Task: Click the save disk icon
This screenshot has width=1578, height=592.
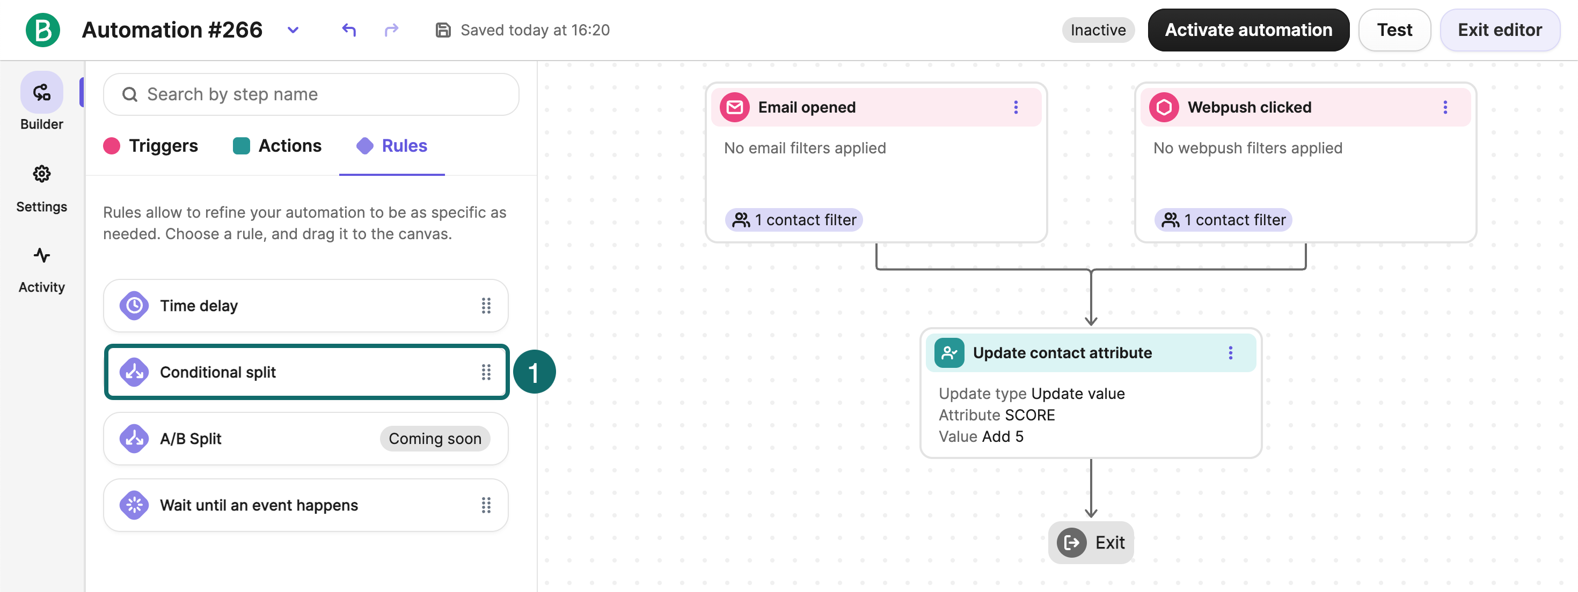Action: click(x=443, y=30)
